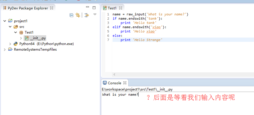
Task: Select the __init__.py file in tree
Action: (35, 38)
